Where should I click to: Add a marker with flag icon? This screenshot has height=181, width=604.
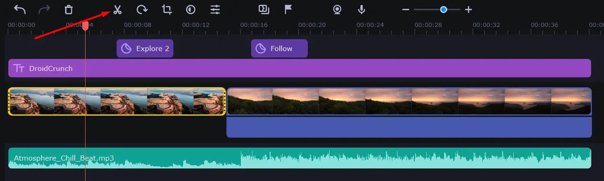coord(288,9)
